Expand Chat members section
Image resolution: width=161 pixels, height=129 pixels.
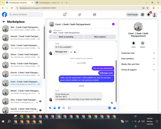[x=138, y=59]
